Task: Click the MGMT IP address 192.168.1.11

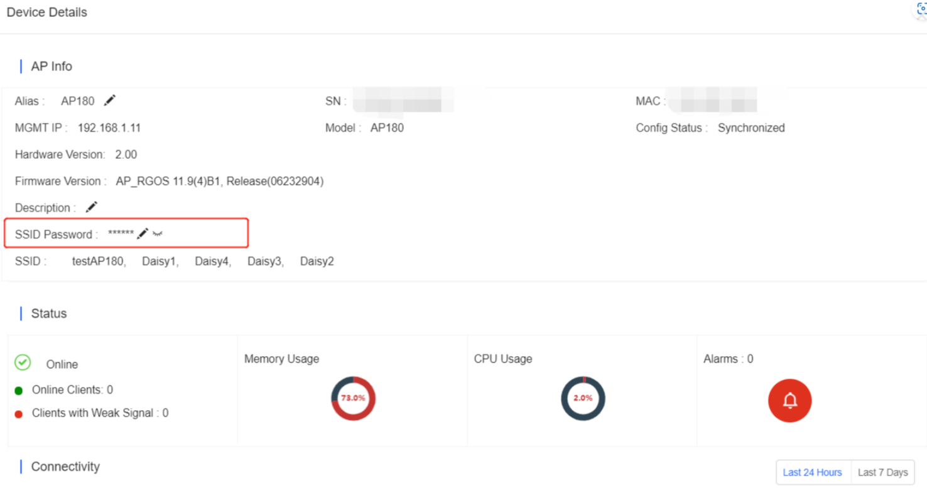Action: [x=109, y=128]
